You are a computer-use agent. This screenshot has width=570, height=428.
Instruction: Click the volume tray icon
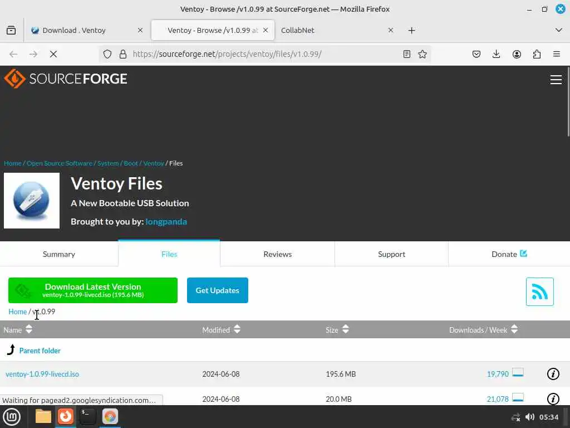click(x=530, y=417)
